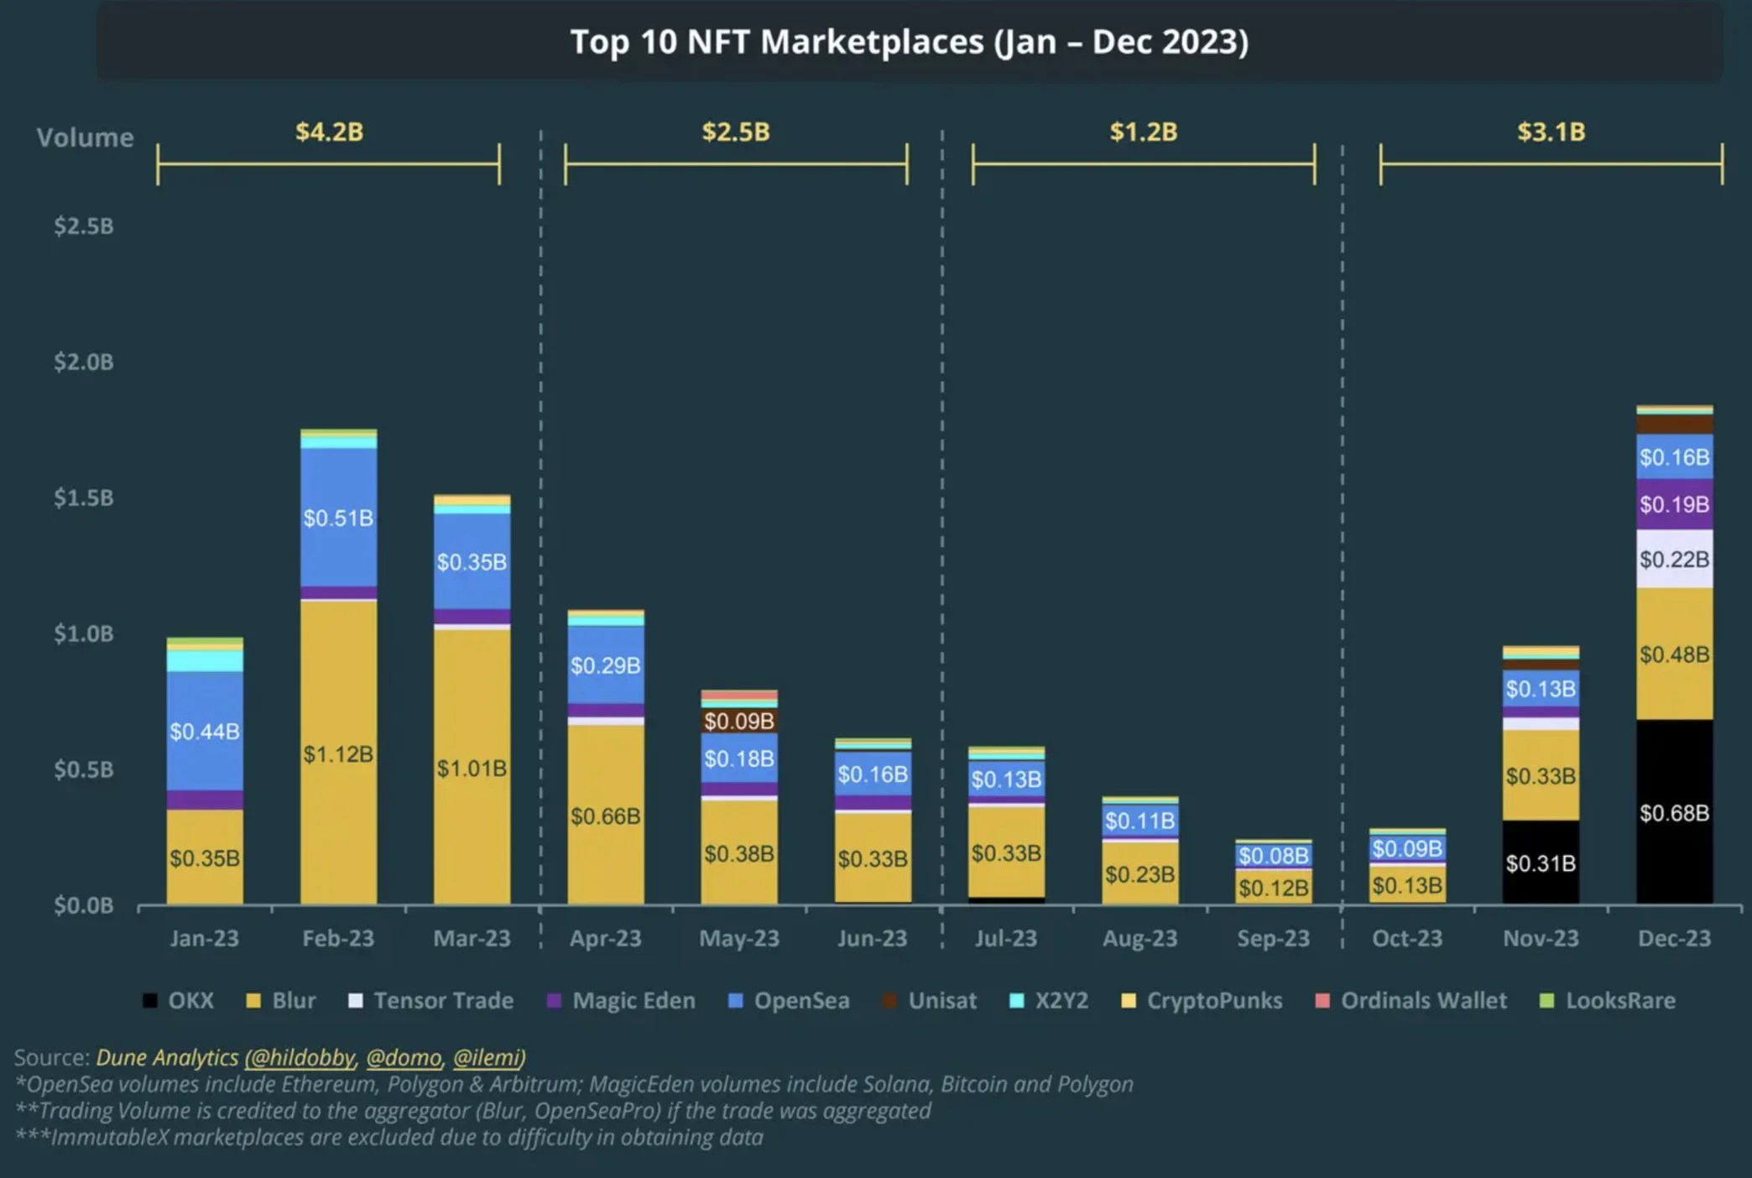Viewport: 1752px width, 1178px height.
Task: Select the Dec-23 axis label
Action: 1673,938
